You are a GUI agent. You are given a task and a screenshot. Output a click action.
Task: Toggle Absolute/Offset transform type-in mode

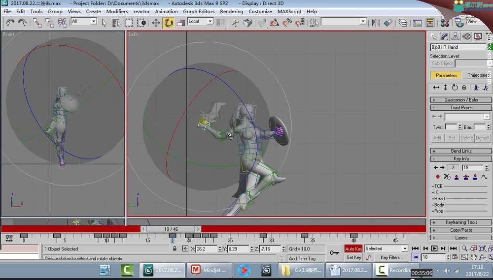click(185, 249)
